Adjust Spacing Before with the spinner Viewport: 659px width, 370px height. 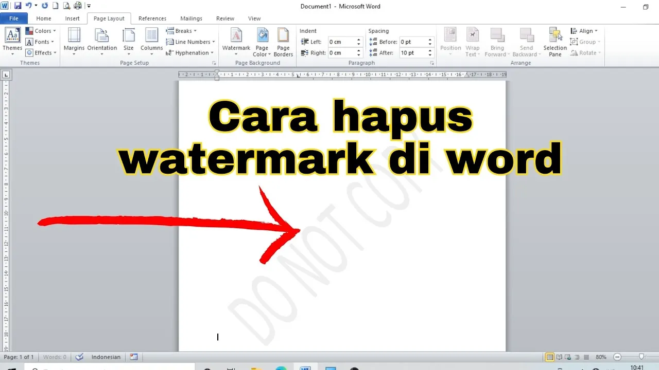(x=431, y=42)
